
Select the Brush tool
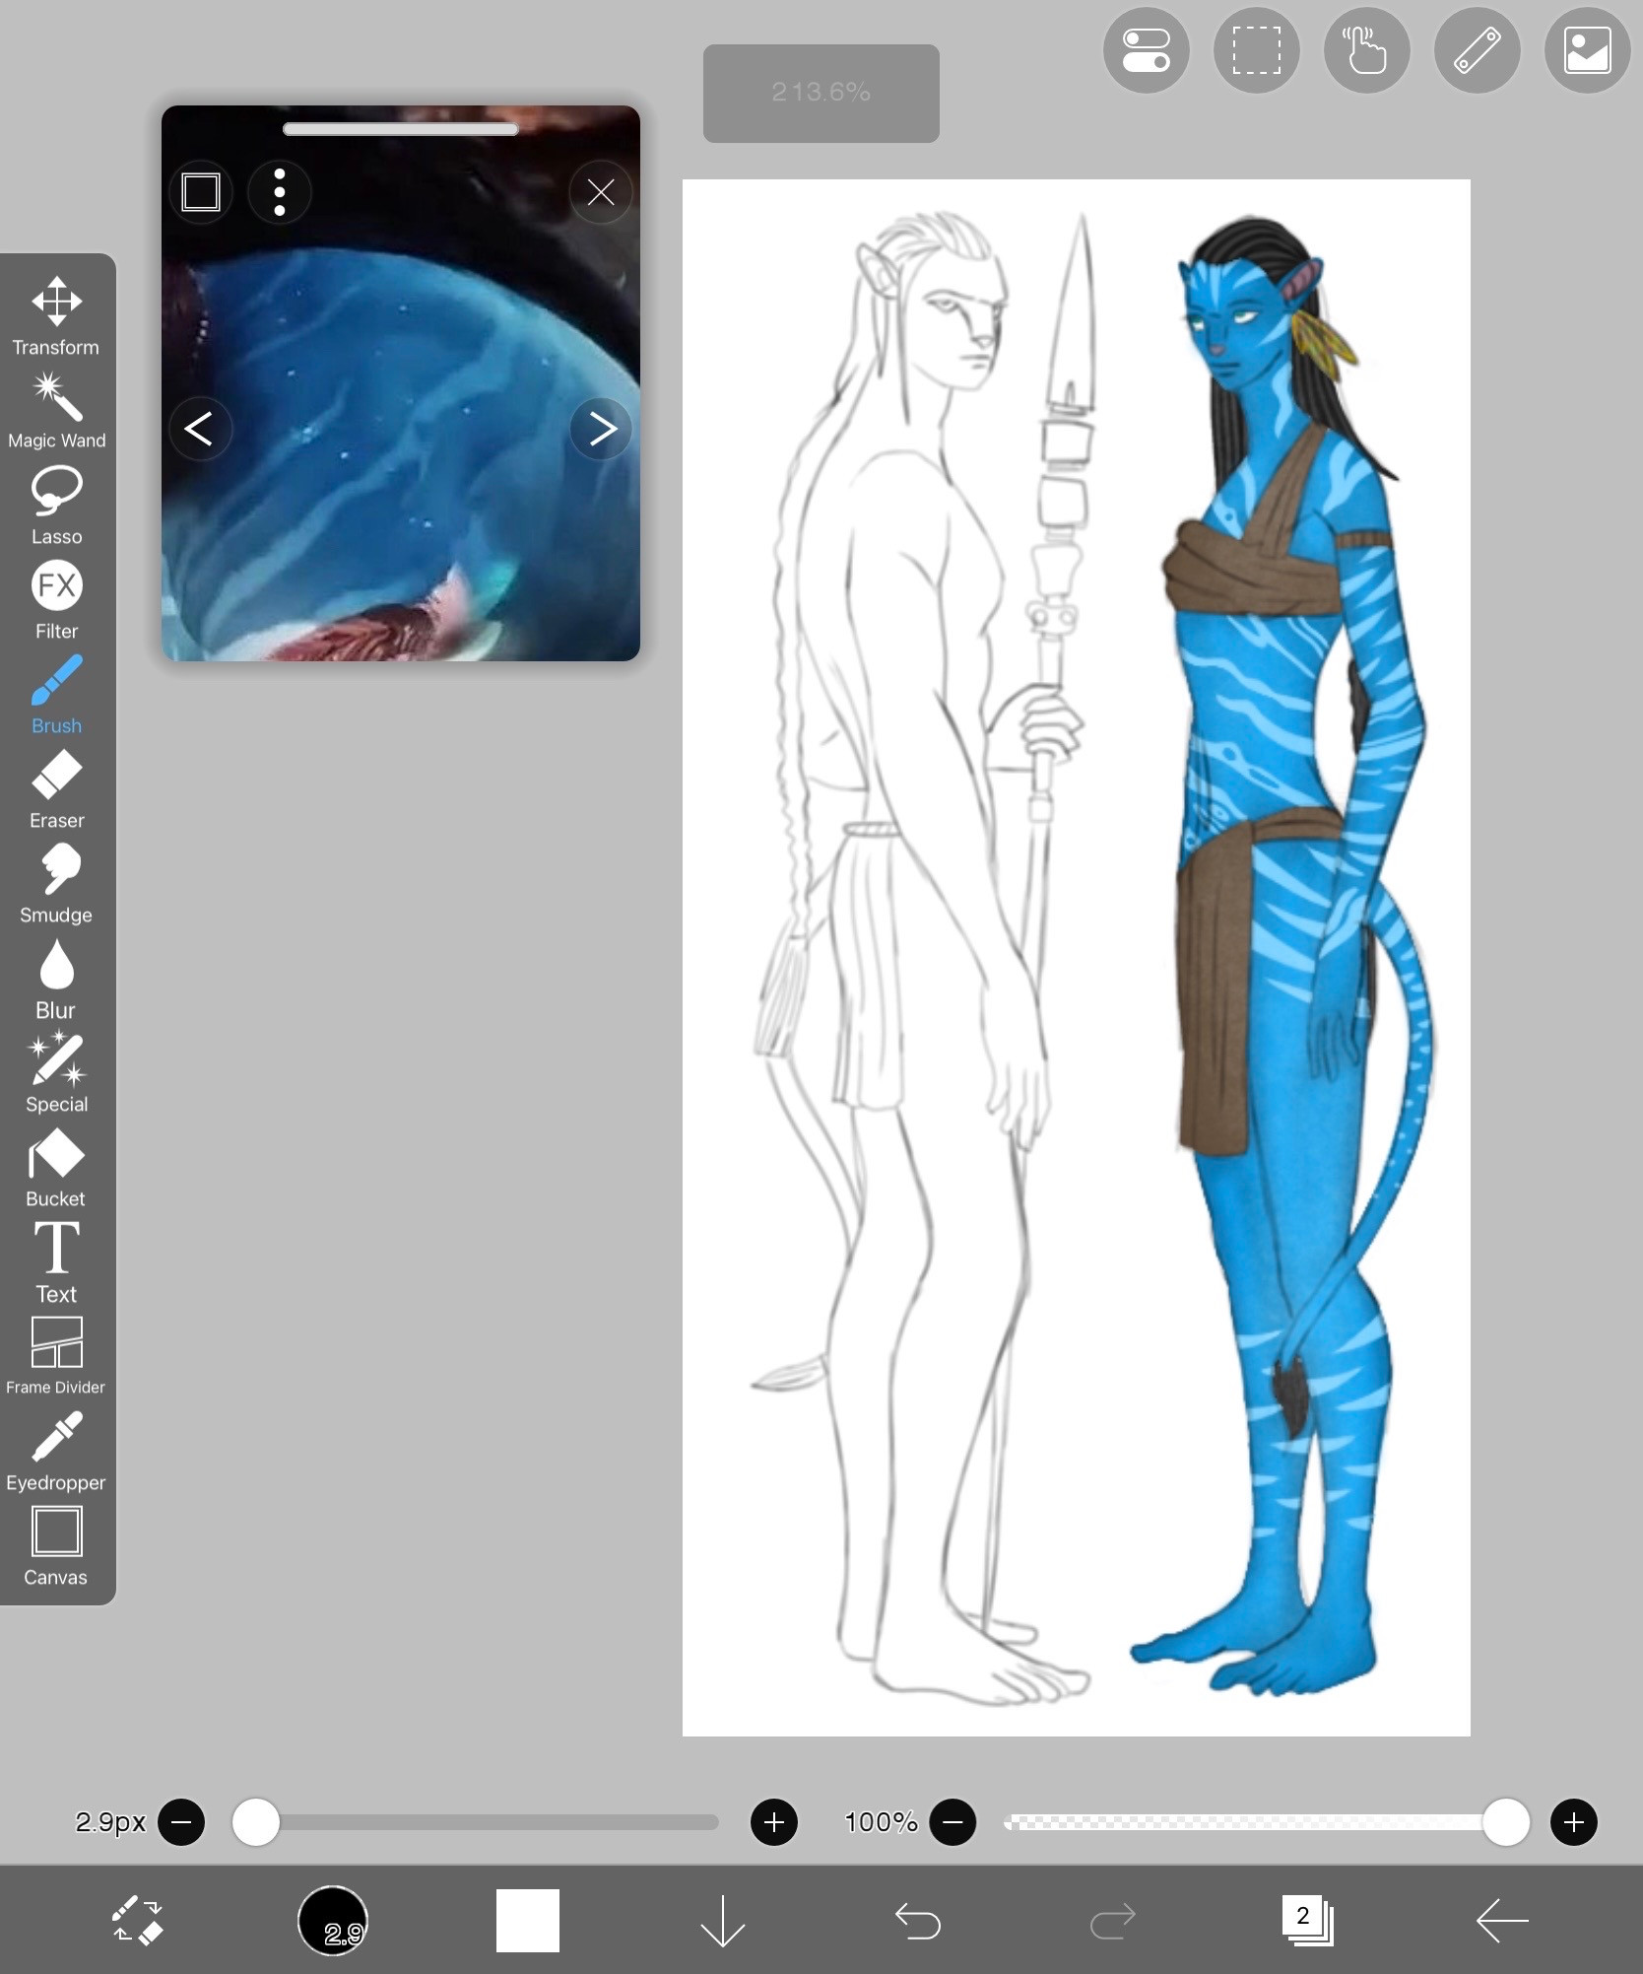coord(56,695)
